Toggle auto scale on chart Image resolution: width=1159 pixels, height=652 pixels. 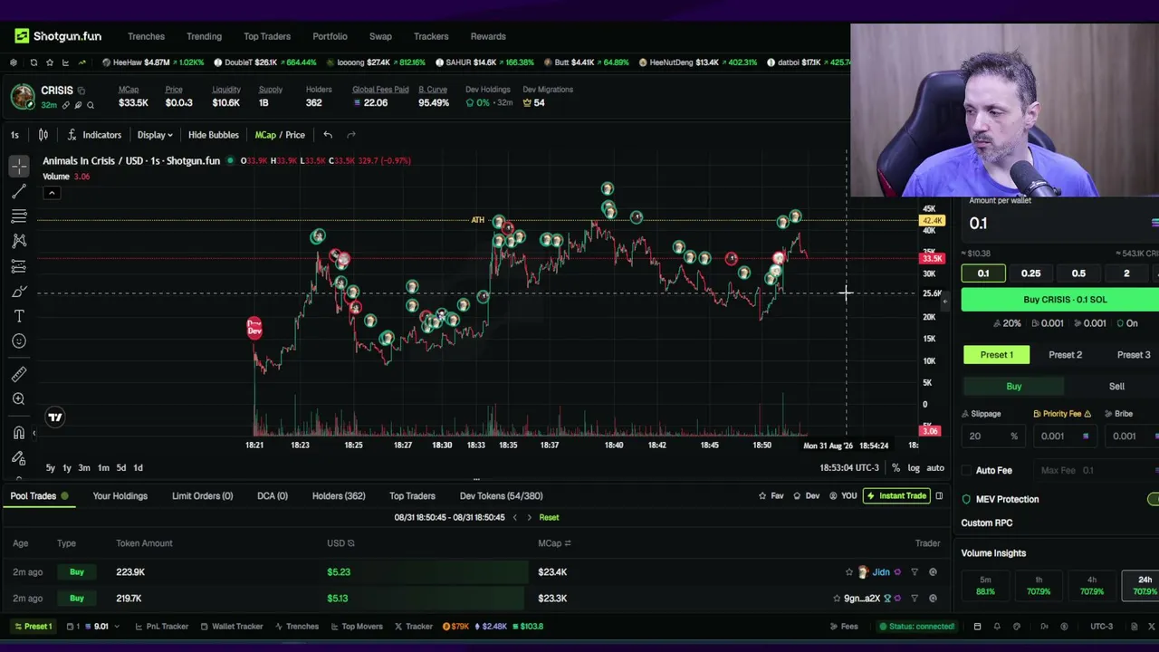935,468
